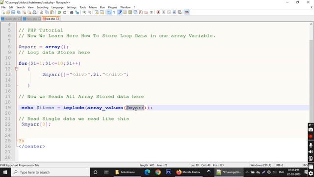The image size is (314, 177).
Task: Open the Search menu
Action: click(21, 7)
